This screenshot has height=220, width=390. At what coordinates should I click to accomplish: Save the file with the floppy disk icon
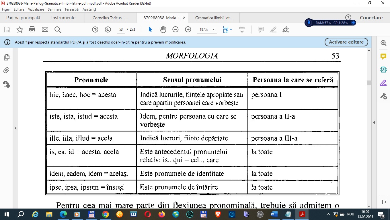7,30
